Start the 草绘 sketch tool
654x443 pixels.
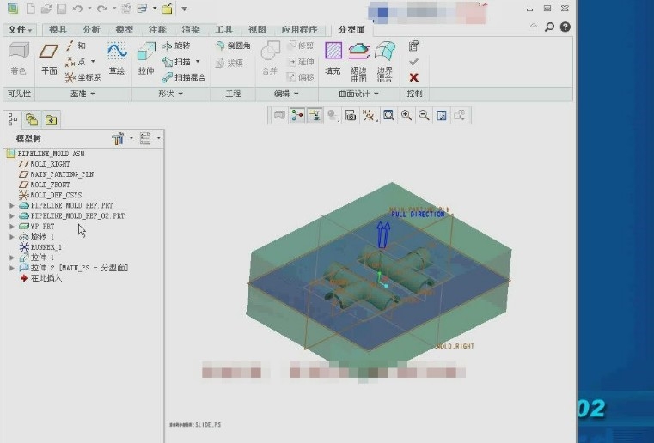(117, 58)
